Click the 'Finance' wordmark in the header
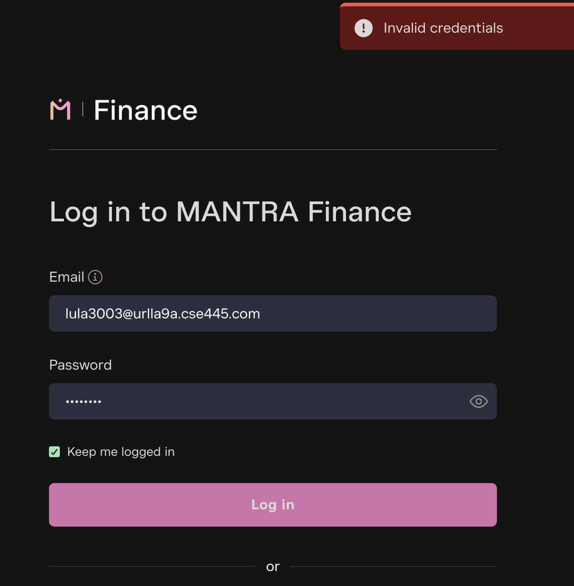Image resolution: width=574 pixels, height=586 pixels. click(x=146, y=110)
